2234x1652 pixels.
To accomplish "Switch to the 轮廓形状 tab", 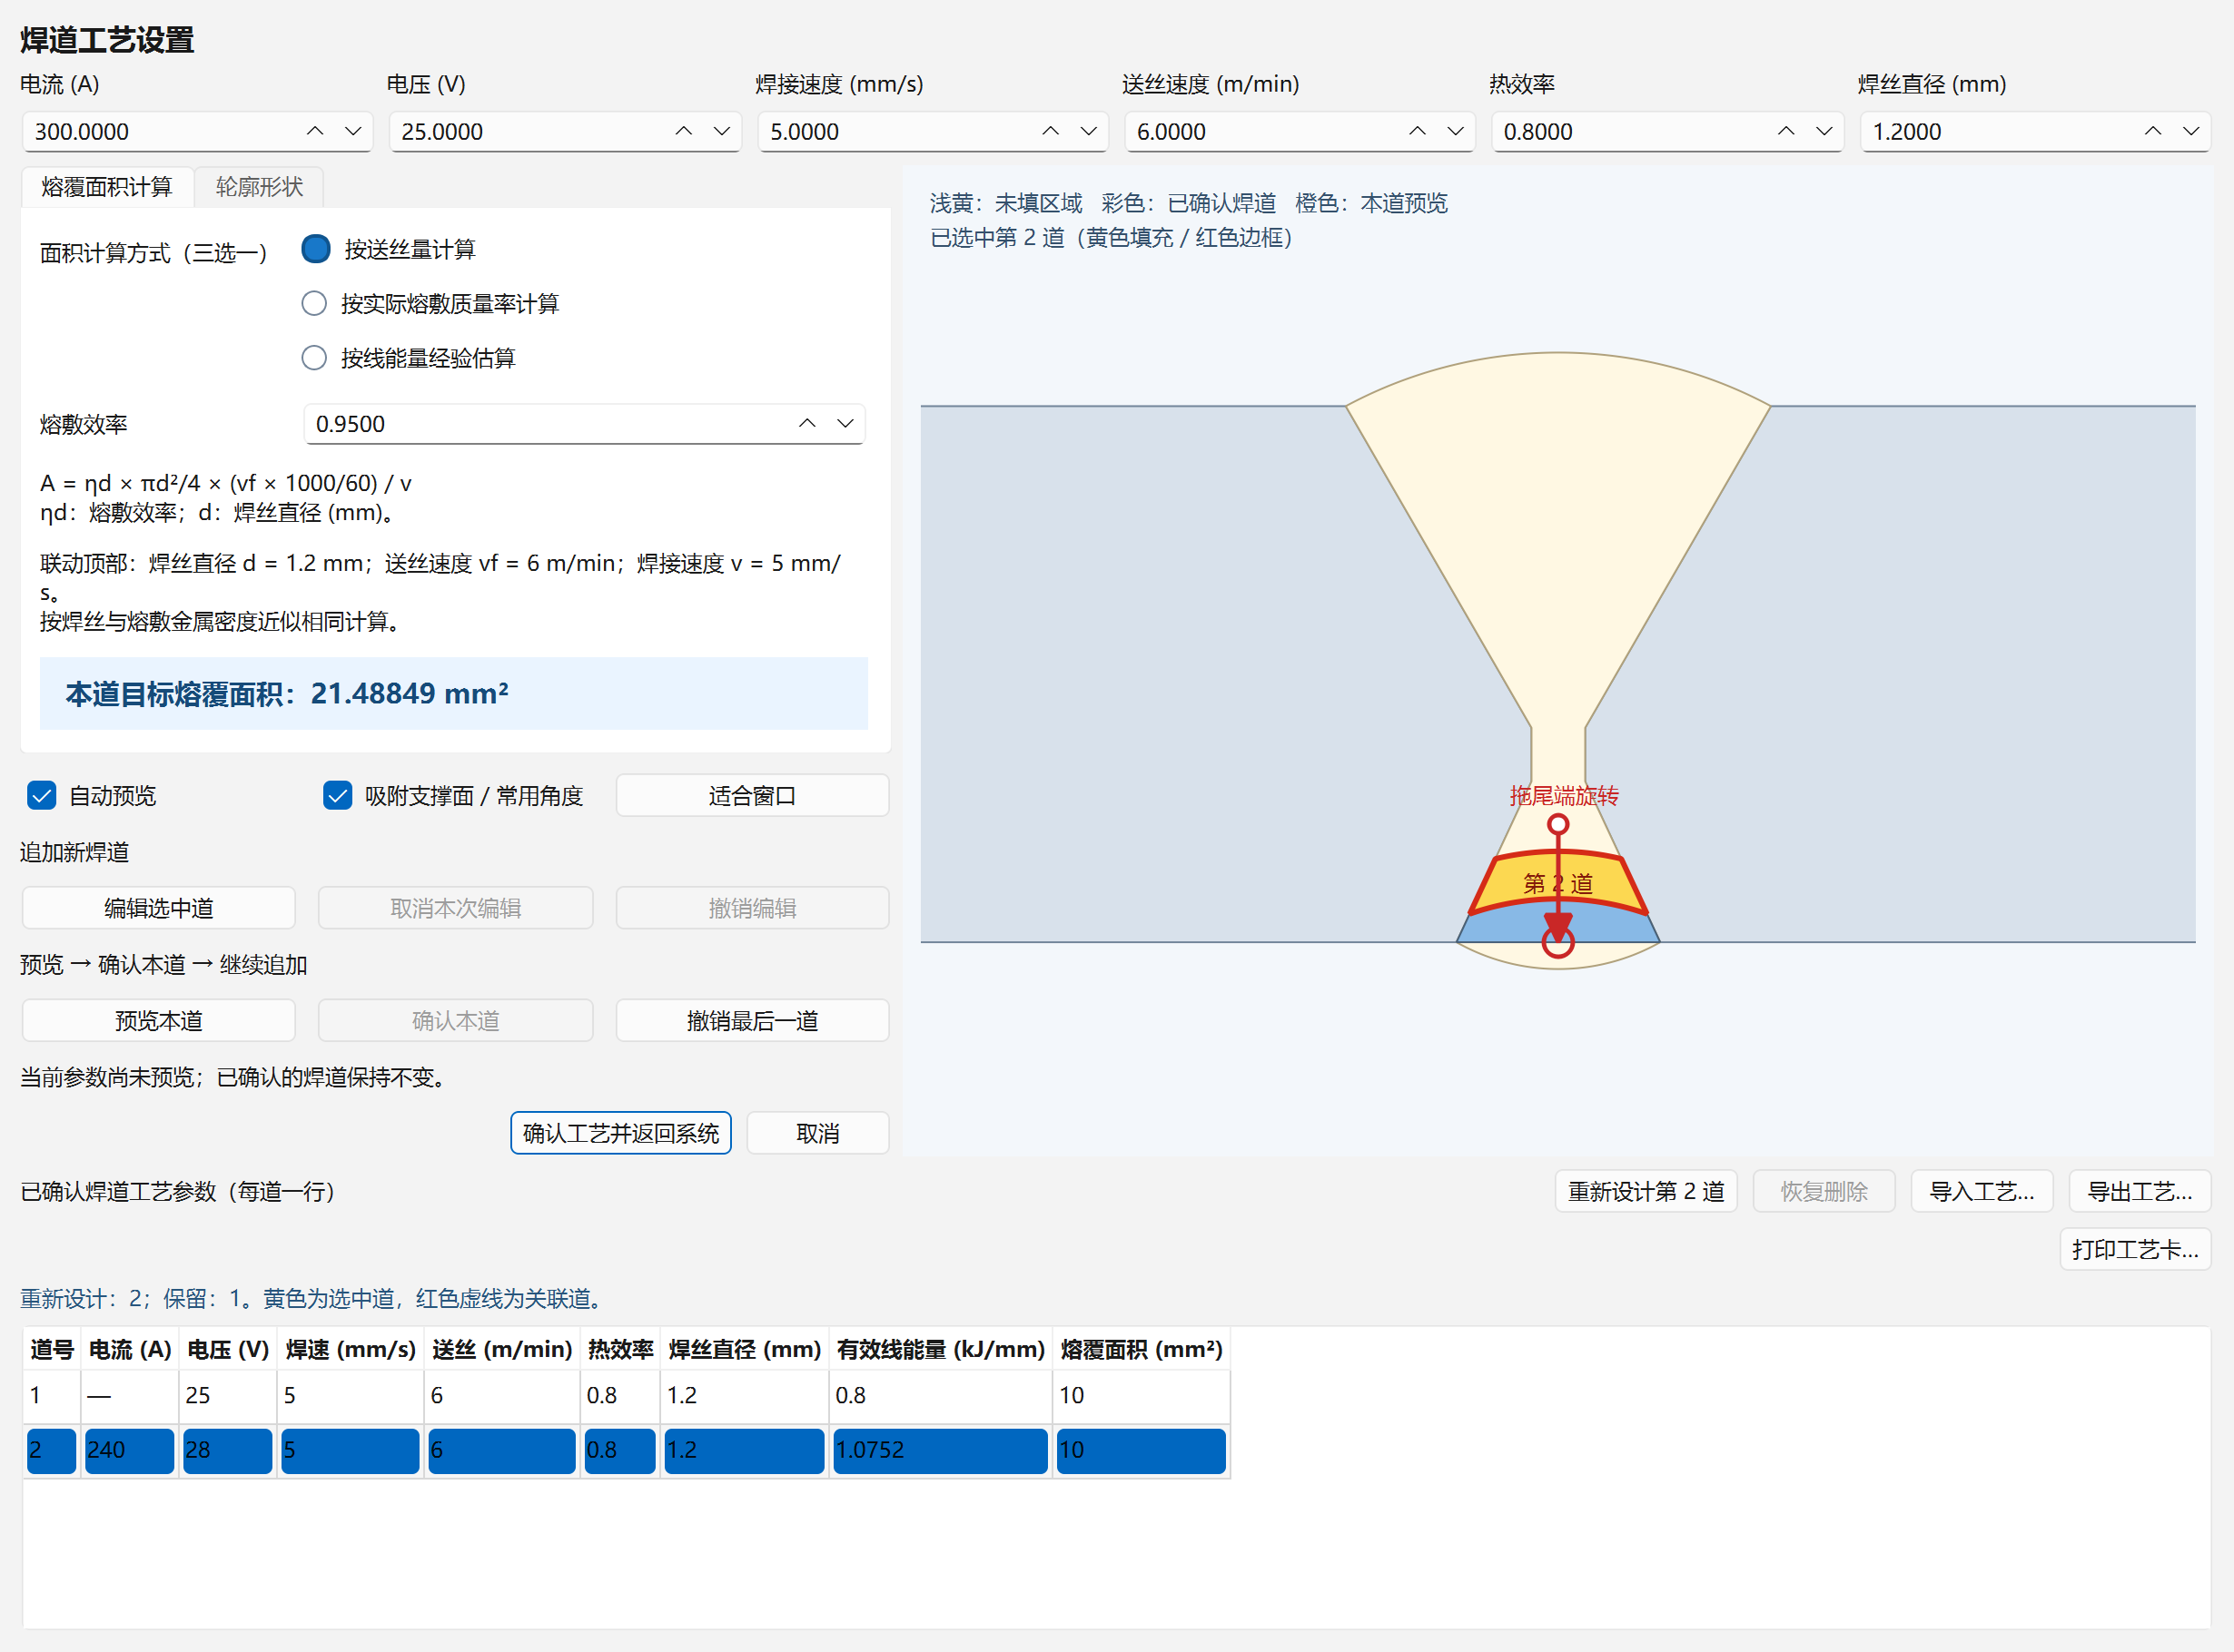I will 259,187.
